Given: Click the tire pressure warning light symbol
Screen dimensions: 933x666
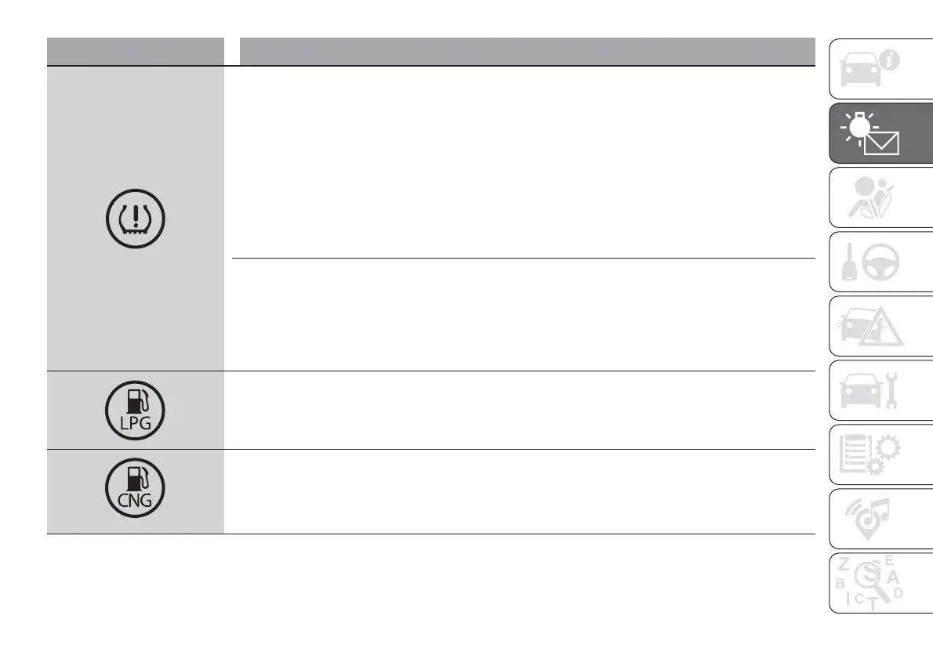Looking at the screenshot, I should (135, 219).
